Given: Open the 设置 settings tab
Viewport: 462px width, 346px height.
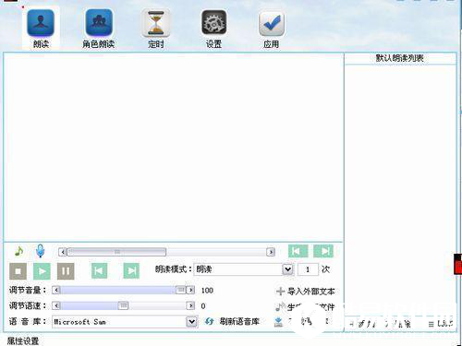Looking at the screenshot, I should (213, 29).
